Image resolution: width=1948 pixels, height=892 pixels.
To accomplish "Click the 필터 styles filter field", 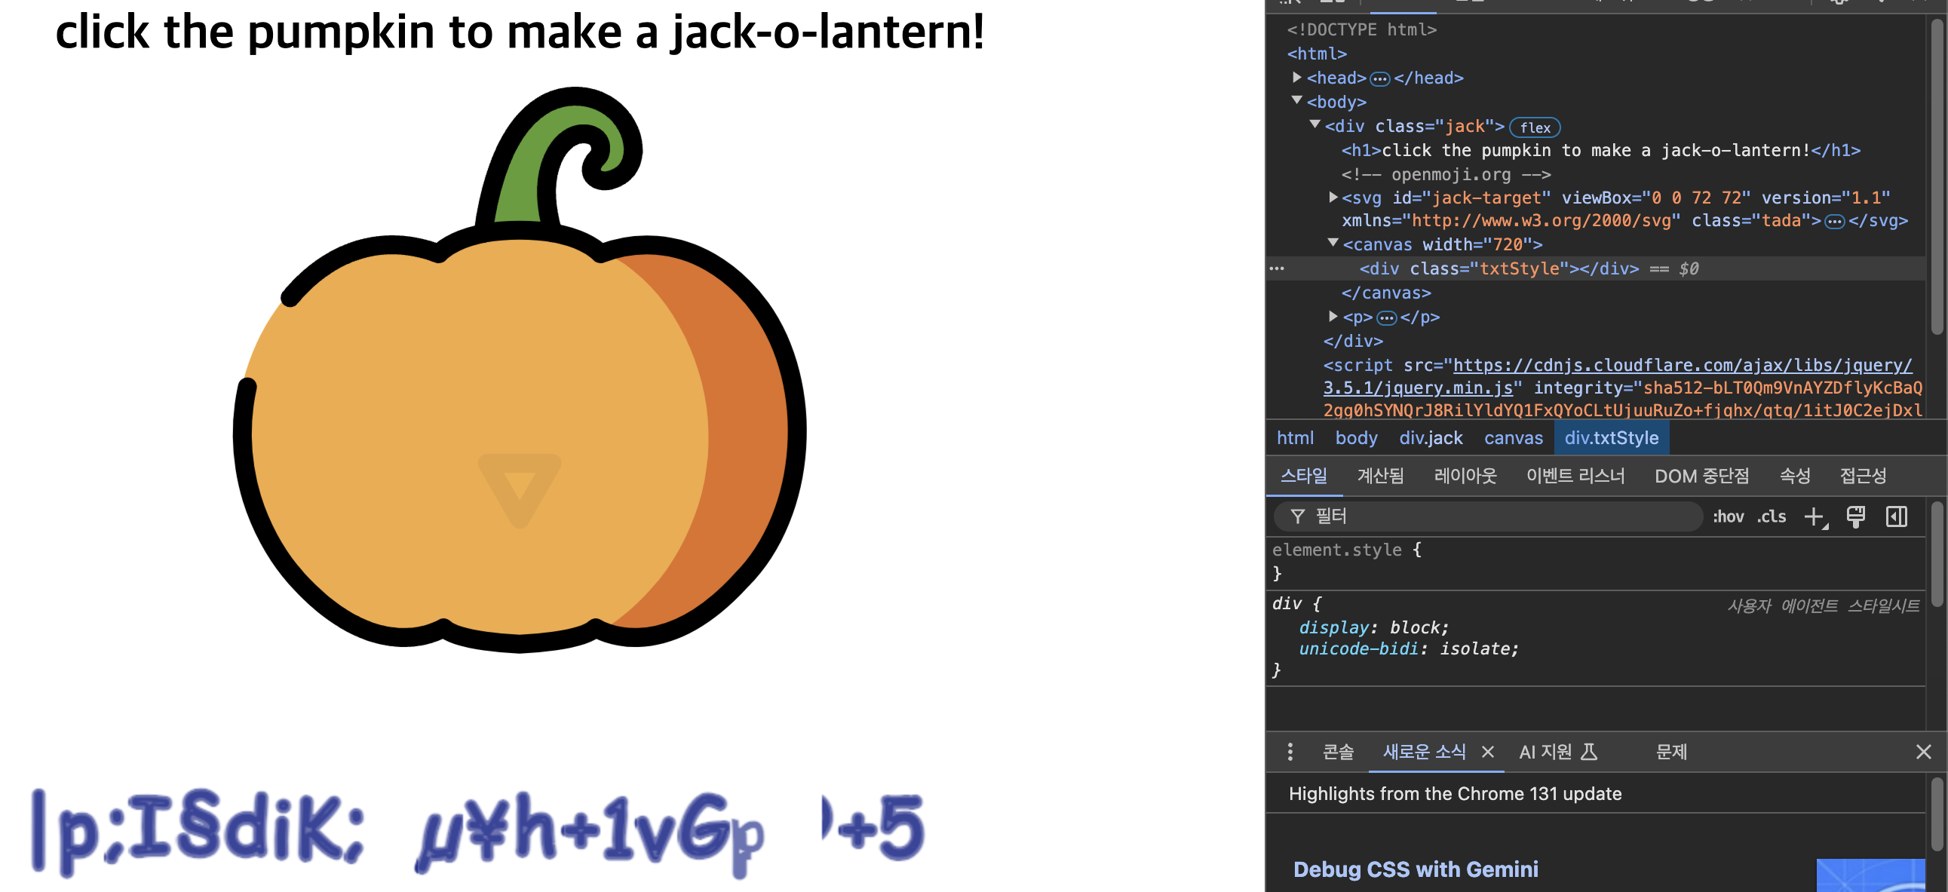I will click(1497, 517).
